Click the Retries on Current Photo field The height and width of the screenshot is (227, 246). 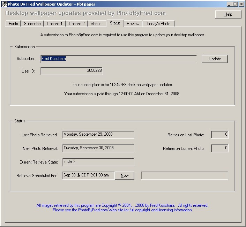[x=220, y=148]
